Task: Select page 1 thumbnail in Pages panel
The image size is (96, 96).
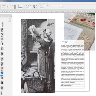Action: tap(3, 24)
